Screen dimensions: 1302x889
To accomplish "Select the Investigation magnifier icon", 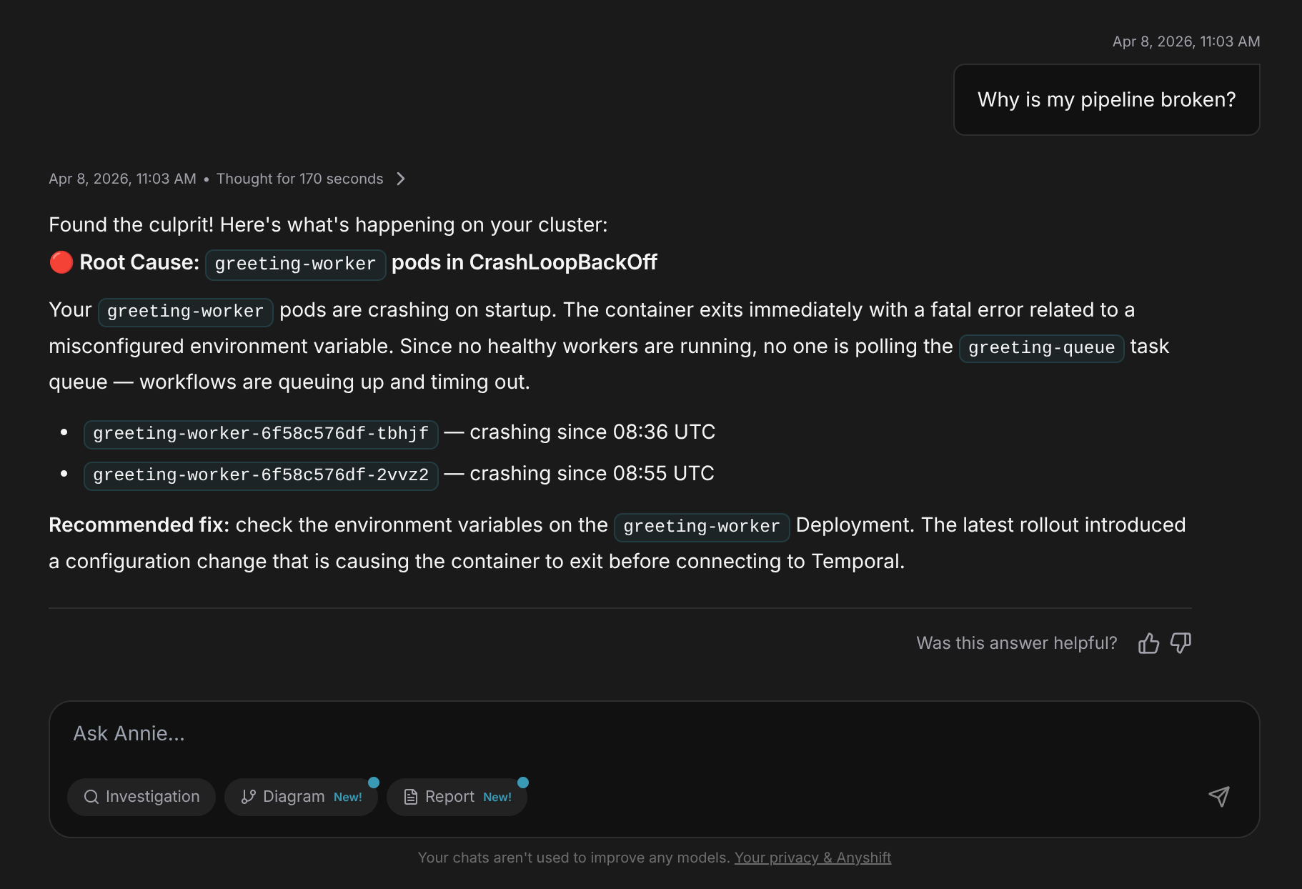I will point(91,796).
